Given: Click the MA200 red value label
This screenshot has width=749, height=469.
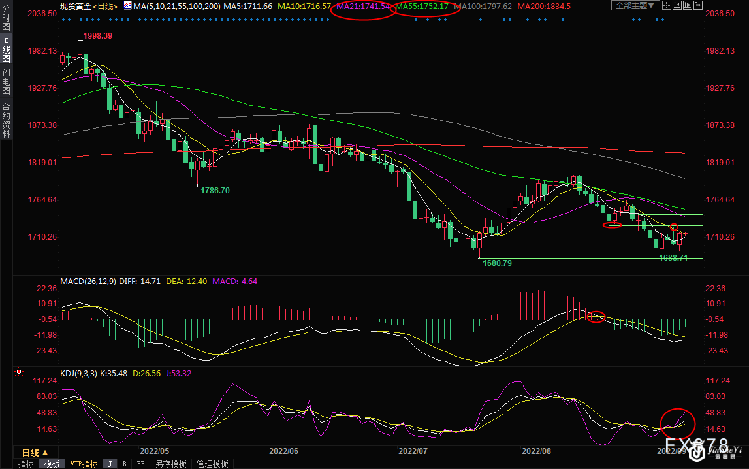Looking at the screenshot, I should [x=543, y=6].
